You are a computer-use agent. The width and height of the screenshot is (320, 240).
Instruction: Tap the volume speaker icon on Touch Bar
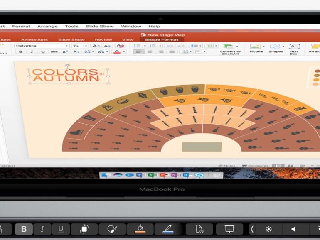tap(294, 229)
